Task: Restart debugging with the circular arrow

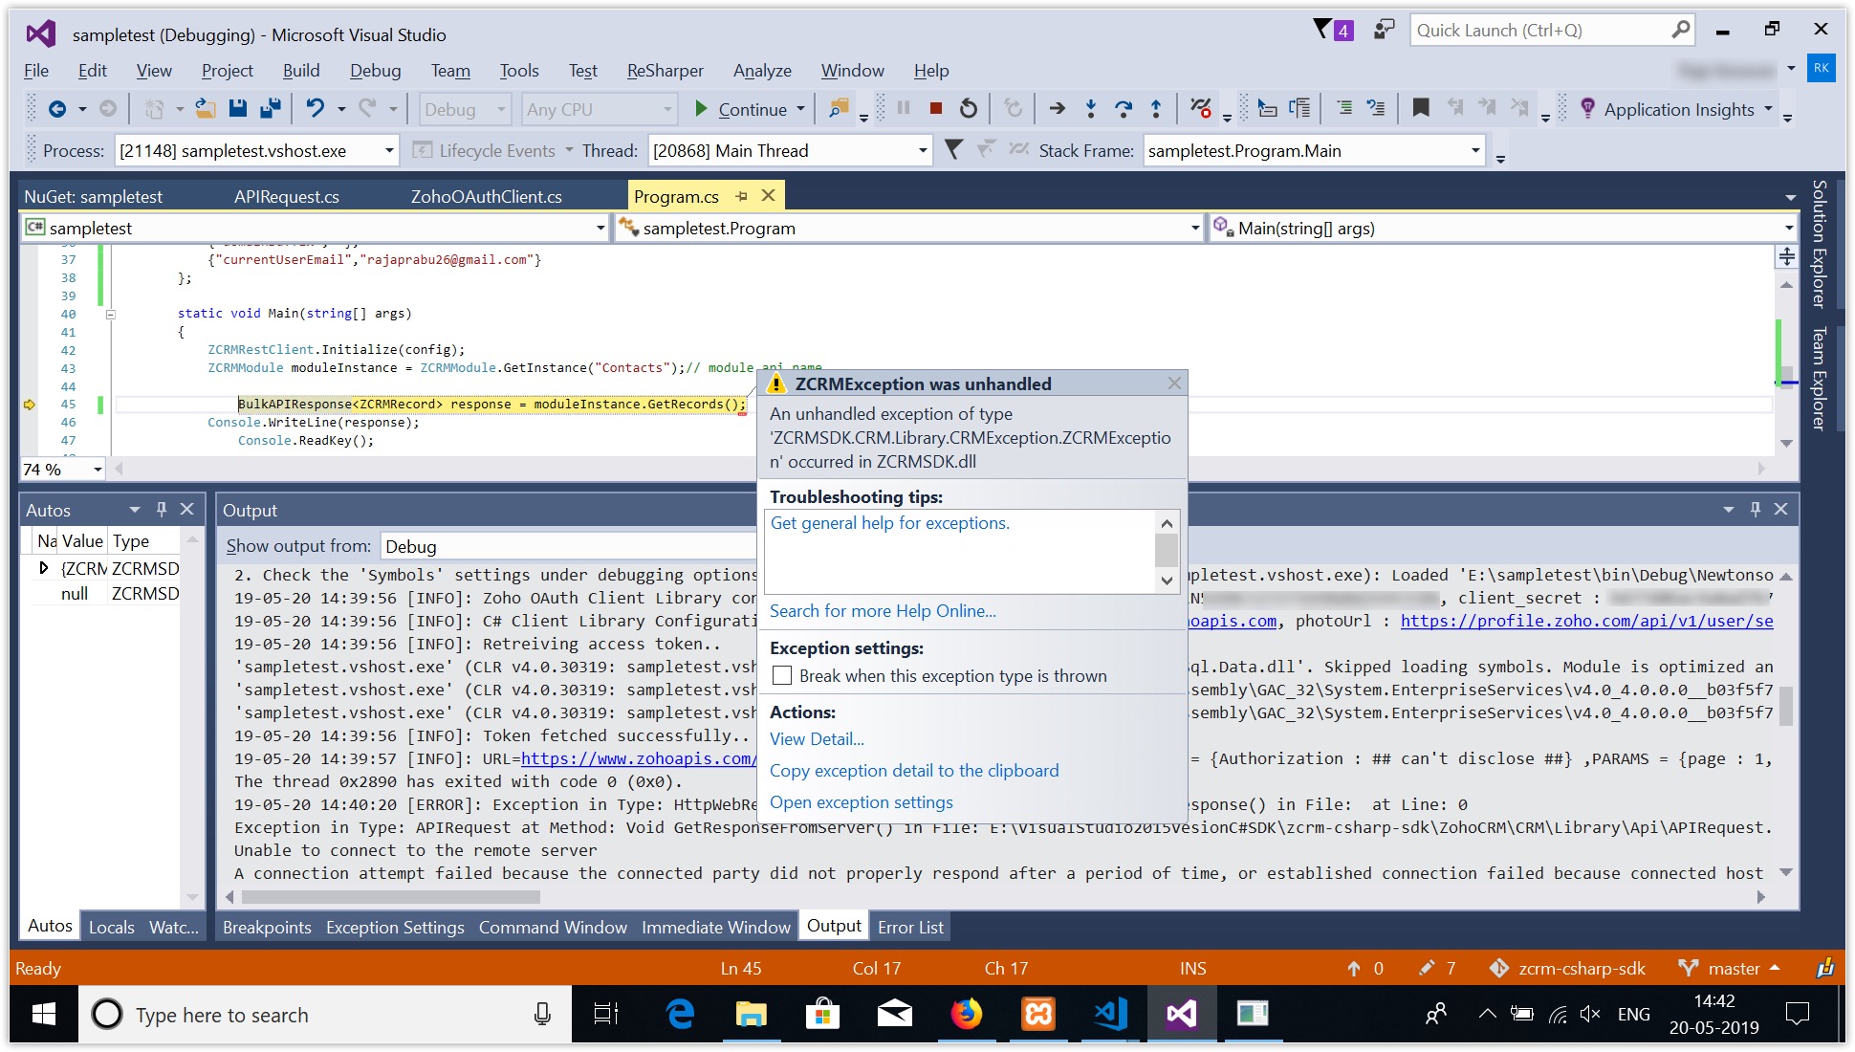Action: point(969,109)
